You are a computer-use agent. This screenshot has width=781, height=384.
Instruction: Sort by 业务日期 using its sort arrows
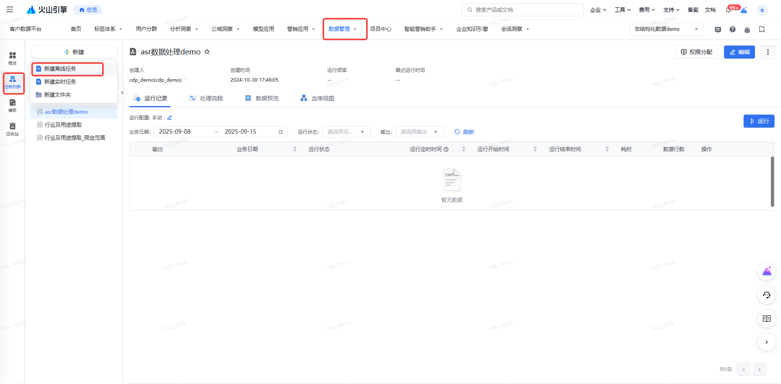[295, 149]
